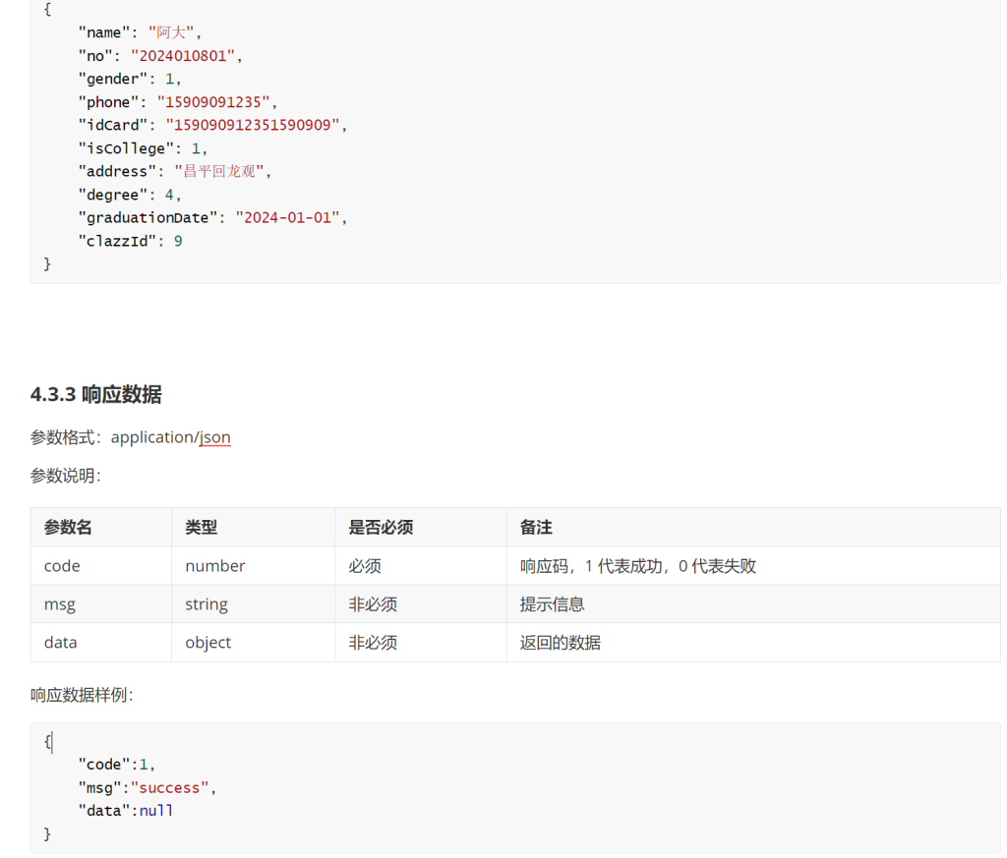Image resolution: width=1007 pixels, height=858 pixels.
Task: Click the "提示信息" remark cell
Action: 552,604
